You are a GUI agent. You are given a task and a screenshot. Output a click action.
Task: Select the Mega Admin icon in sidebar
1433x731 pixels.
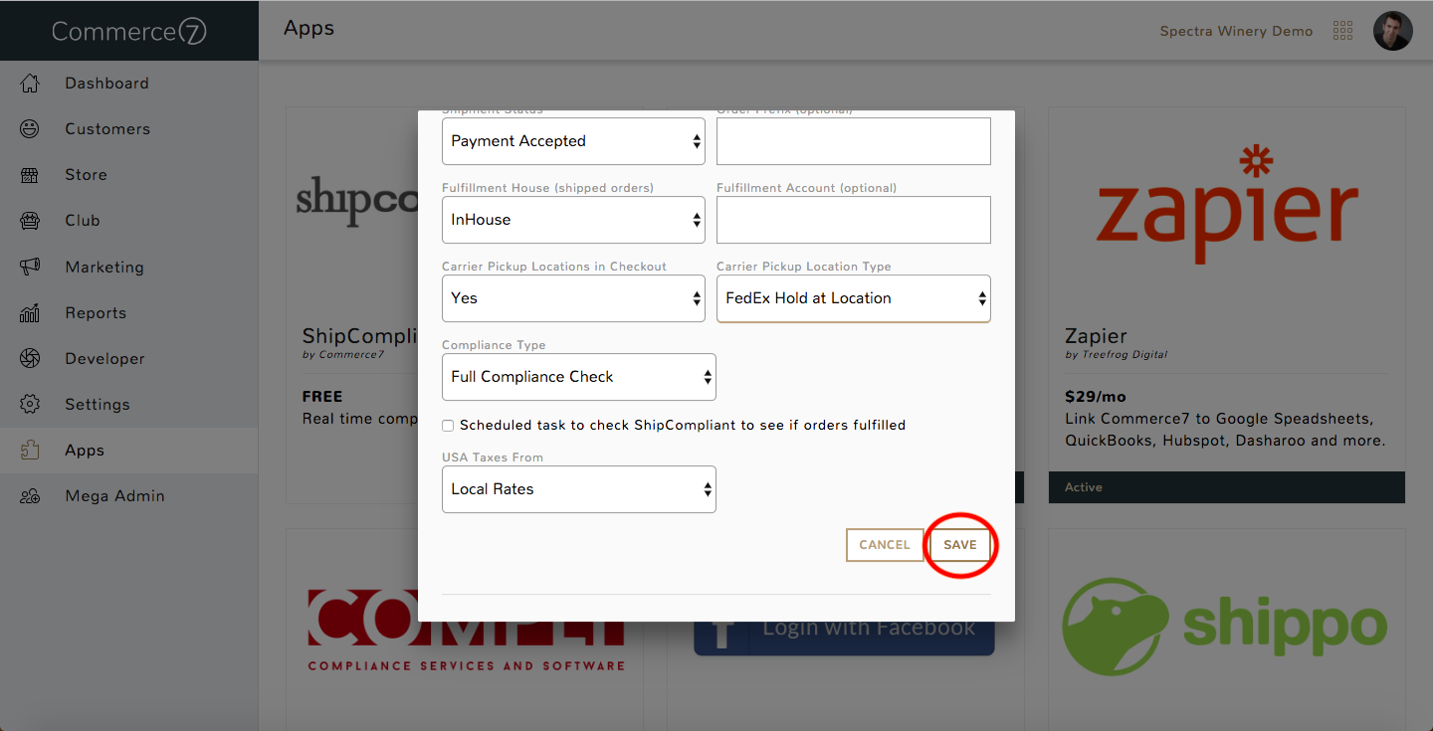(x=29, y=495)
